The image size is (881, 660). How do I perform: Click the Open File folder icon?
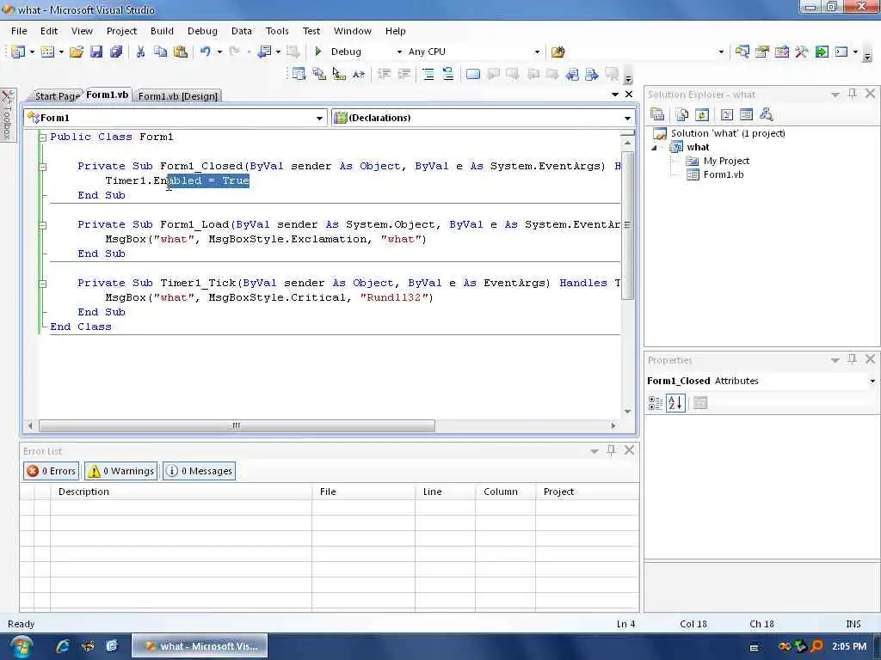point(77,52)
